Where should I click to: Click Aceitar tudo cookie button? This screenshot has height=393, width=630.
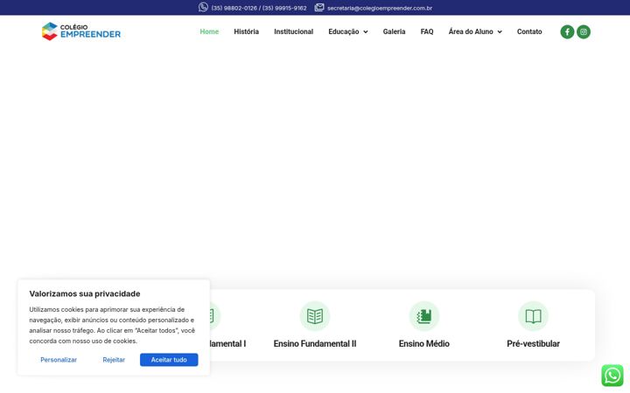(169, 360)
